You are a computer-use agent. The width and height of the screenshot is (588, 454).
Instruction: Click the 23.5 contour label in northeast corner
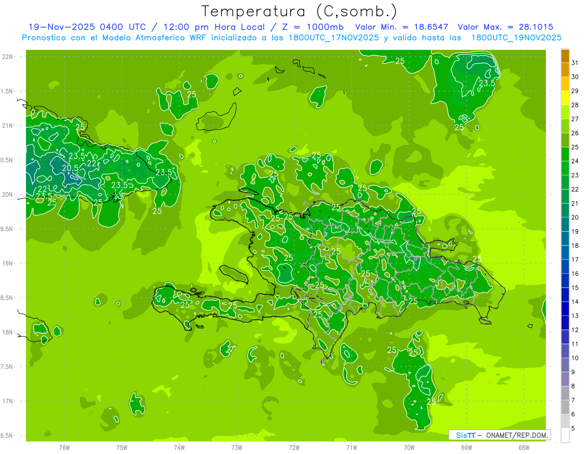pos(487,83)
